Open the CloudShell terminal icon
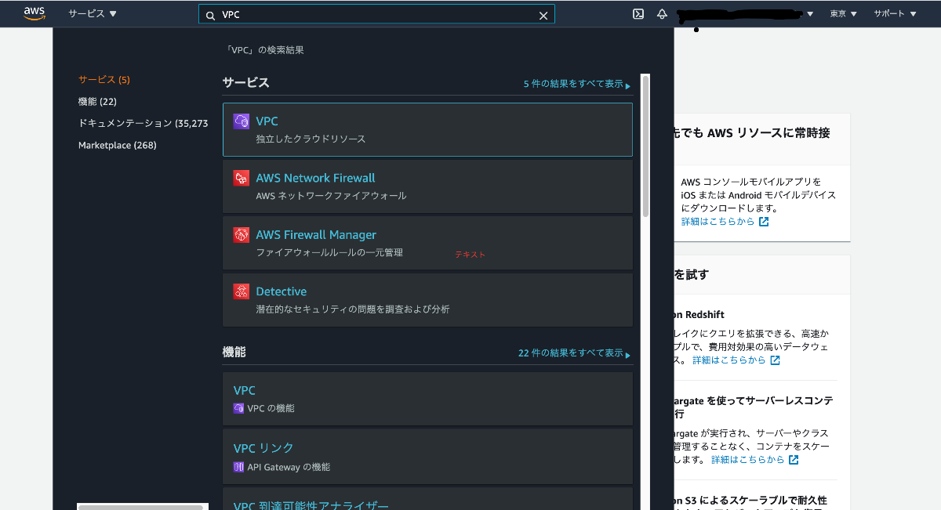Viewport: 941px width, 510px height. click(x=639, y=13)
